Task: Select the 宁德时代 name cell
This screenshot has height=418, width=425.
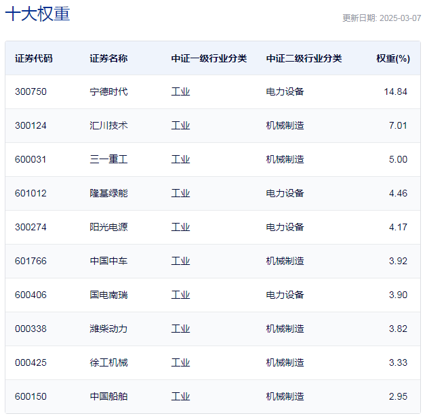Action: pos(108,91)
